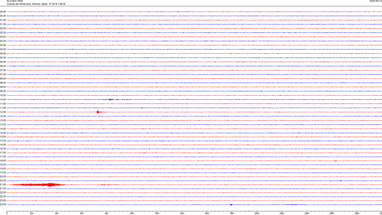Click the blue burst on the 10:30 trace
382x215 pixels.
point(110,100)
